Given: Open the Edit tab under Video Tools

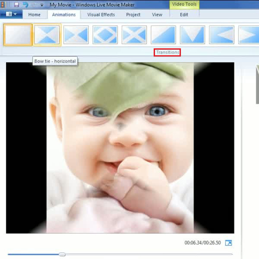Looking at the screenshot, I should (x=184, y=15).
